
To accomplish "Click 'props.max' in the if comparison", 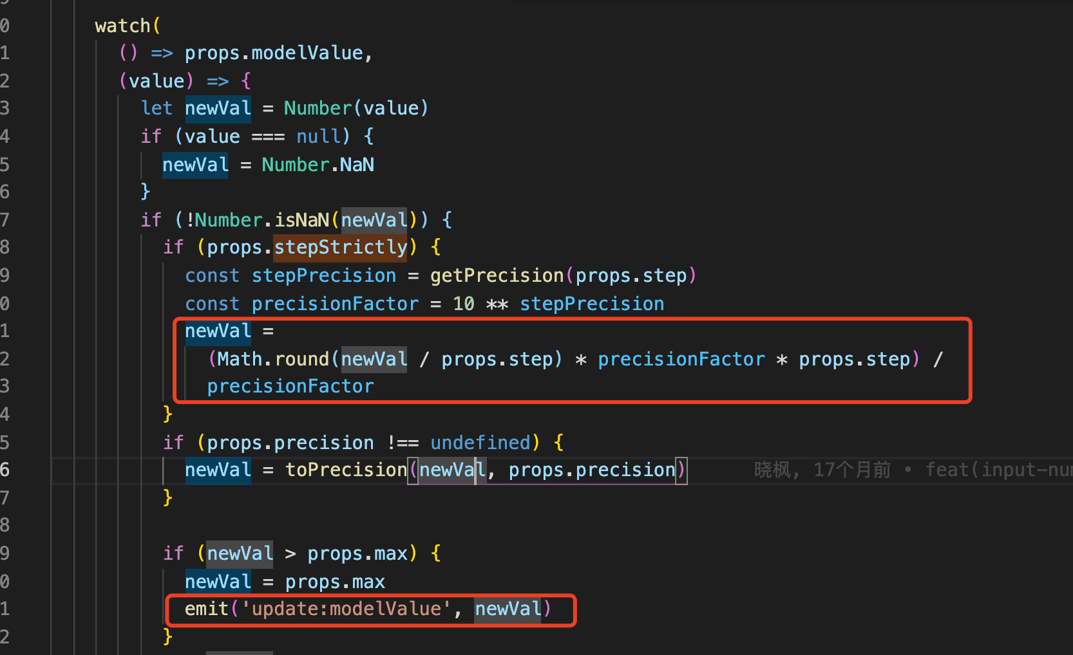I will (x=357, y=553).
